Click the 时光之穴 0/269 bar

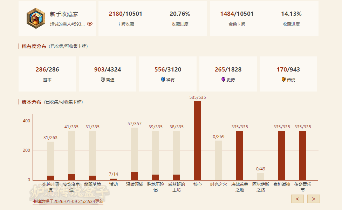[219, 160]
